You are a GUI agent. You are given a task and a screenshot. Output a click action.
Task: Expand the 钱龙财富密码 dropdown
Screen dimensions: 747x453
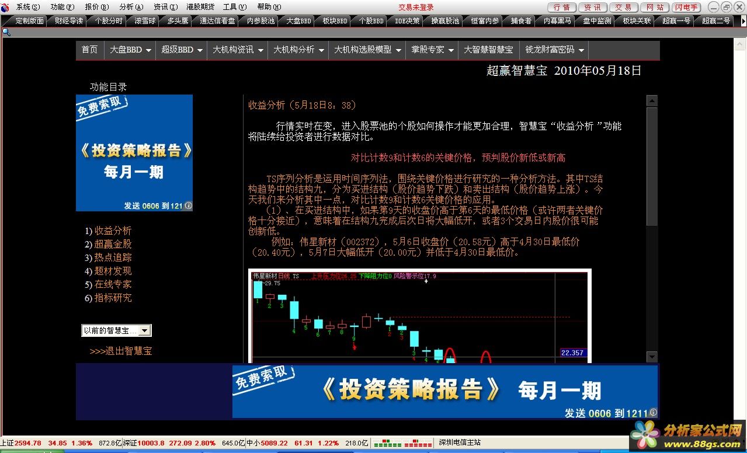(x=554, y=50)
